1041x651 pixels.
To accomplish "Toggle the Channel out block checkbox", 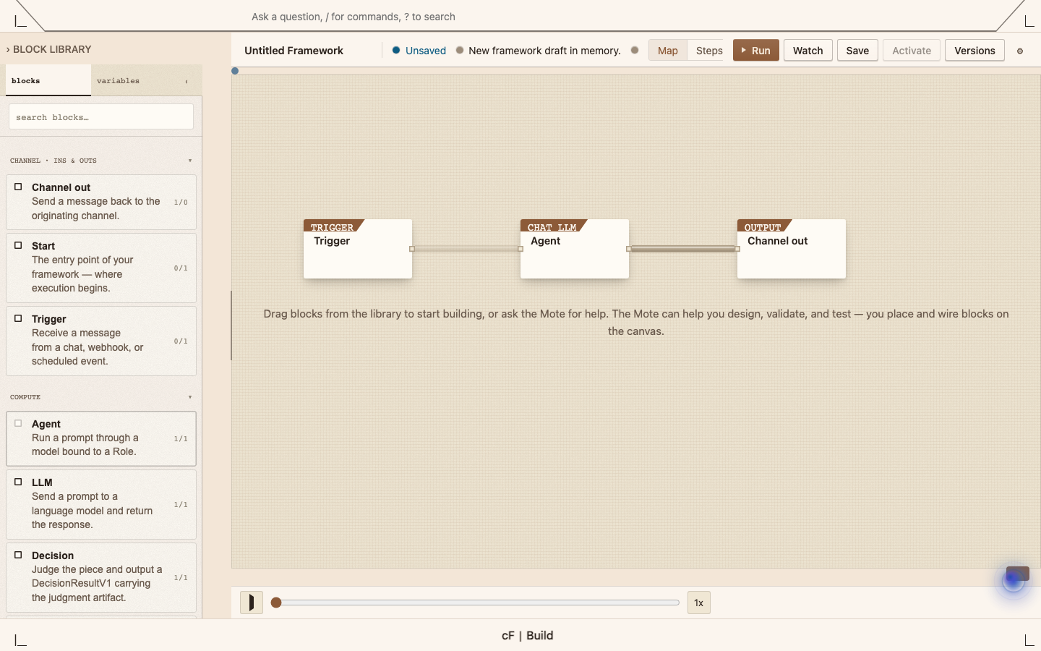I will [18, 187].
